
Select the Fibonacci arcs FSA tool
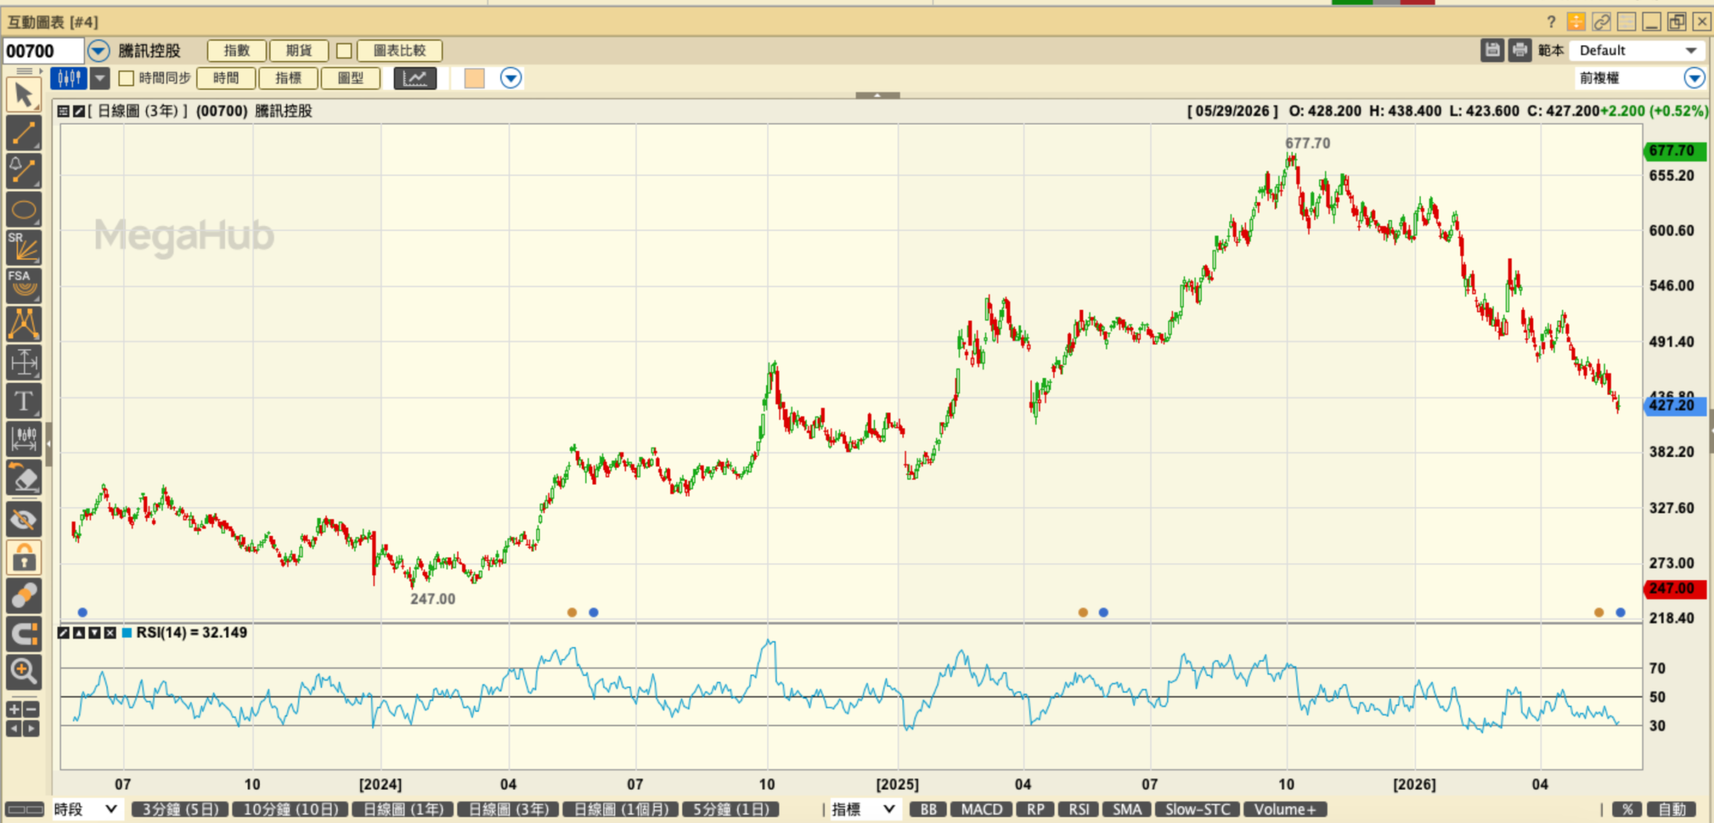click(x=24, y=286)
